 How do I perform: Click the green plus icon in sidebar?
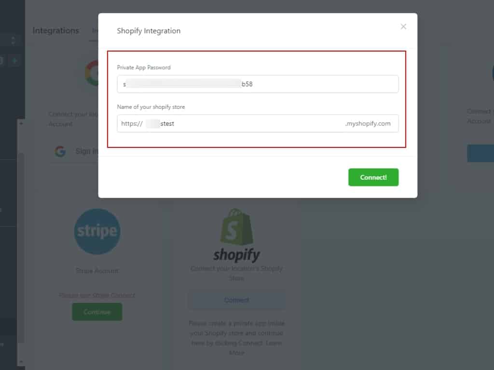tap(14, 61)
